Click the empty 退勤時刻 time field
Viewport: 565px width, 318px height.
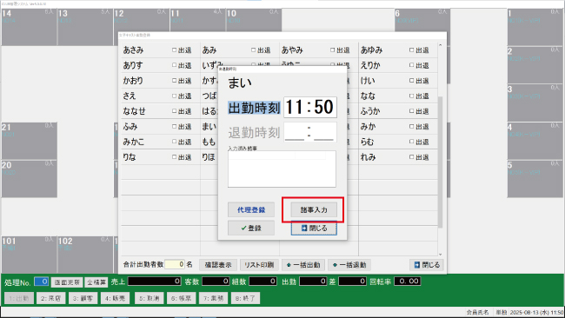[310, 132]
